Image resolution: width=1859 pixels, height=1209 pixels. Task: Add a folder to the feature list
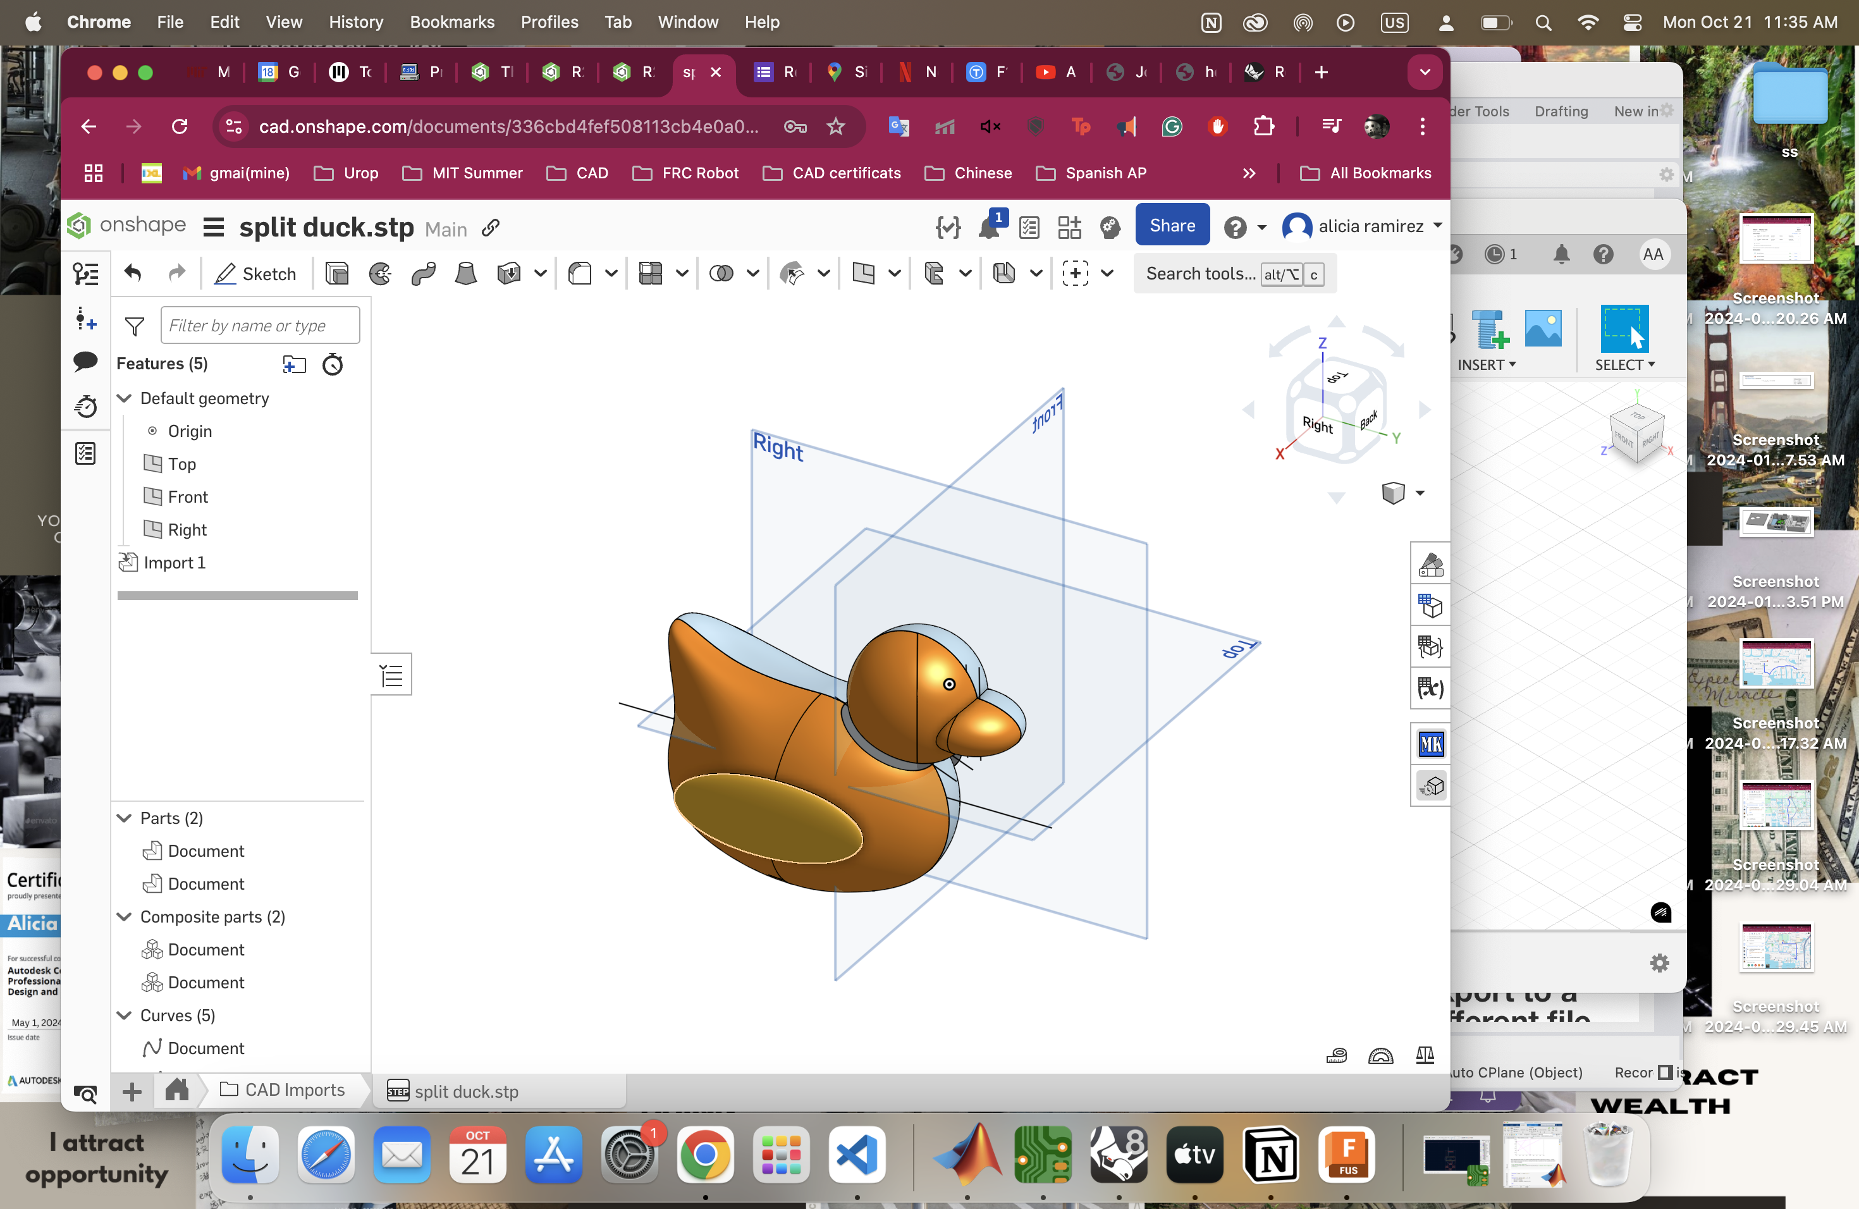coord(295,364)
